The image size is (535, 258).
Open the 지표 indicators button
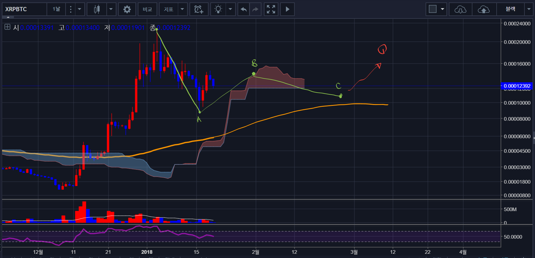(x=169, y=9)
